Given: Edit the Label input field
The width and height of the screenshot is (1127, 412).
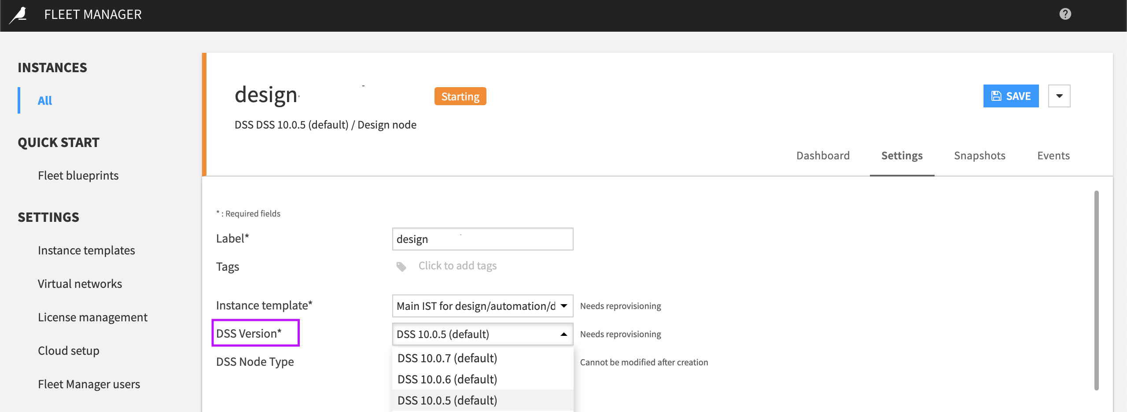Looking at the screenshot, I should [x=482, y=239].
